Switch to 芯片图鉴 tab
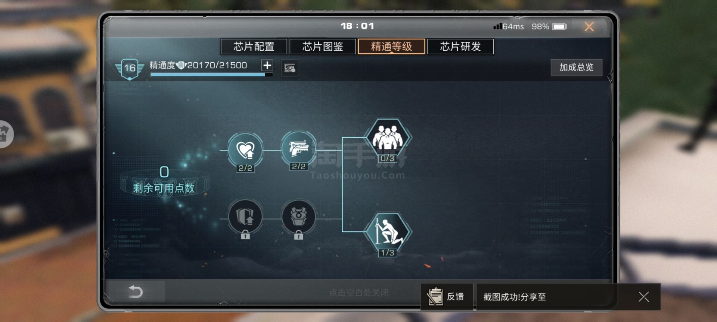The image size is (717, 322). coord(323,47)
